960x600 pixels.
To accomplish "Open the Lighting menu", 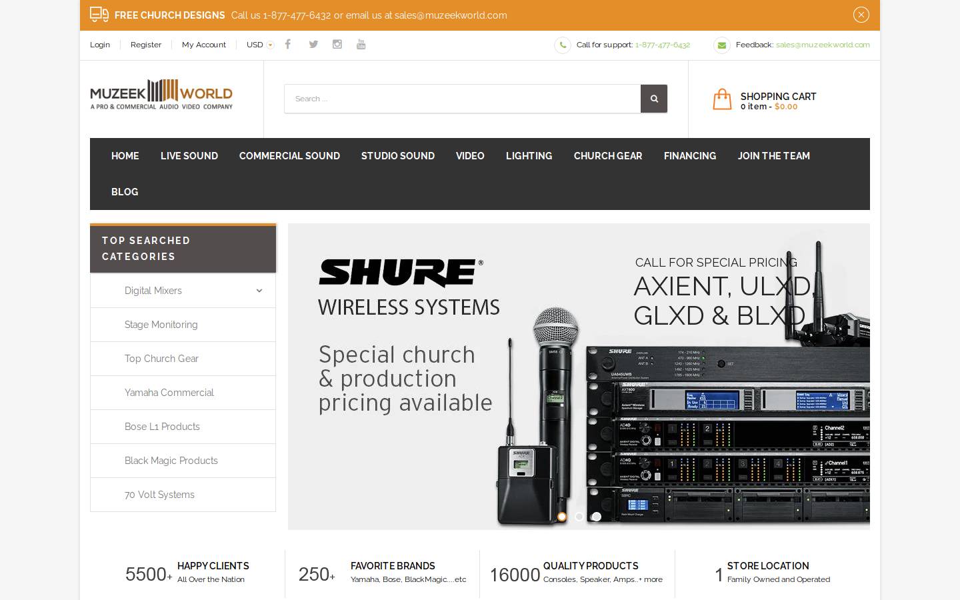I will [x=529, y=156].
